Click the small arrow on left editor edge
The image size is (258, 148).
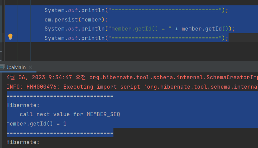click(x=1, y=52)
